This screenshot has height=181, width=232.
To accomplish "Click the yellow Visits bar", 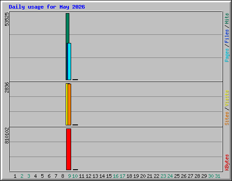I will [67, 104].
